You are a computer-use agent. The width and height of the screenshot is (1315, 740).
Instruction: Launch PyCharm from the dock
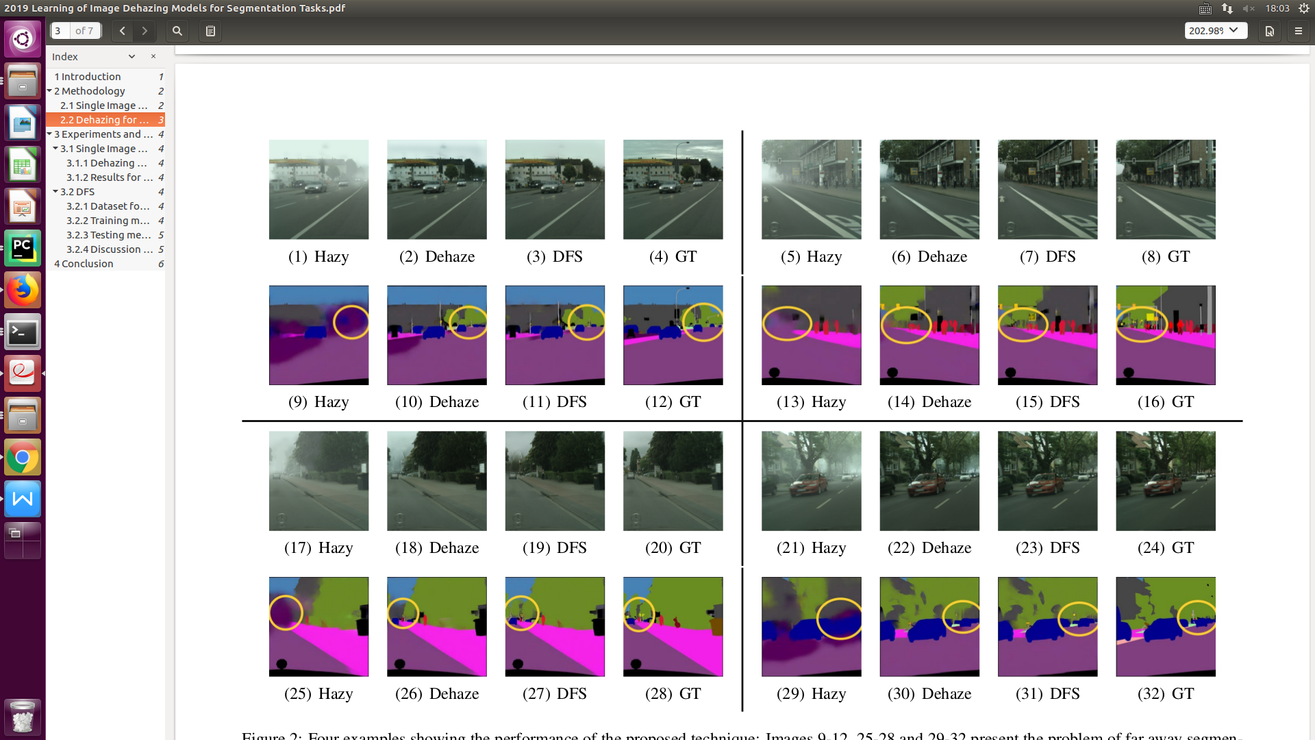(x=23, y=248)
